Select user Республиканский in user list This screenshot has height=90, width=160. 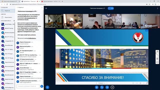point(7,75)
